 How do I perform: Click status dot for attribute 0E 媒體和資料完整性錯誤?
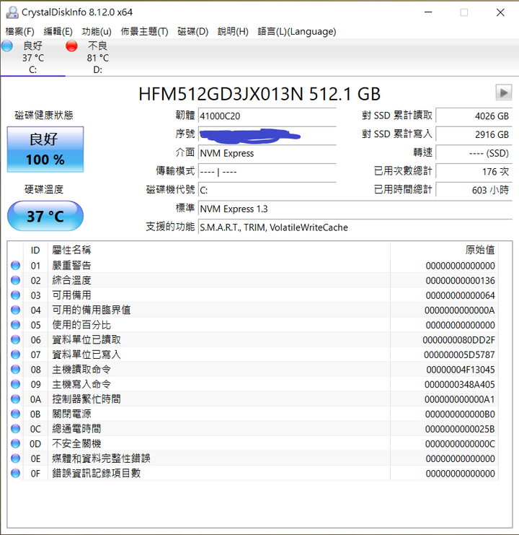pyautogui.click(x=15, y=458)
